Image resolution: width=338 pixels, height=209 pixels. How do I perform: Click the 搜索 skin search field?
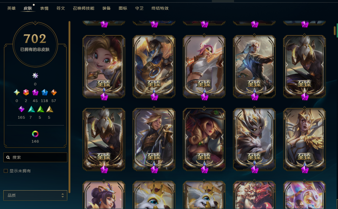[x=35, y=157]
